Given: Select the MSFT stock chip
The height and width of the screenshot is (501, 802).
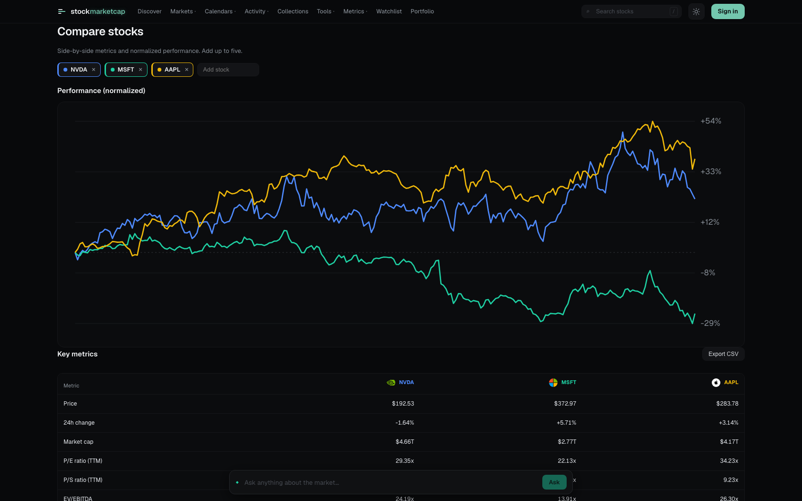Looking at the screenshot, I should pyautogui.click(x=126, y=70).
